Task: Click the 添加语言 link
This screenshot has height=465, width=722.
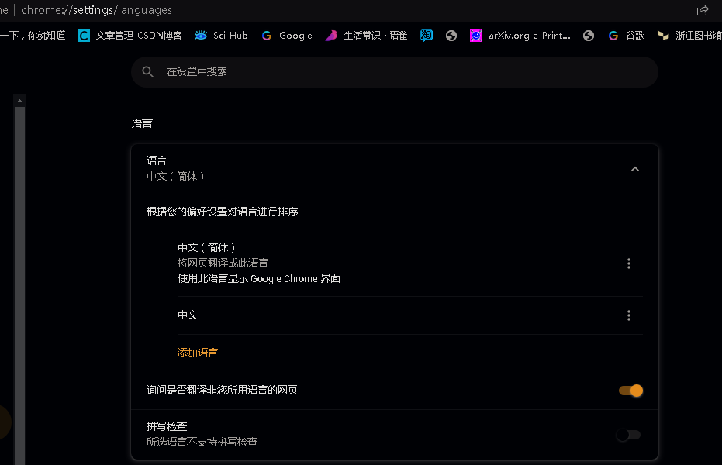Action: tap(197, 352)
